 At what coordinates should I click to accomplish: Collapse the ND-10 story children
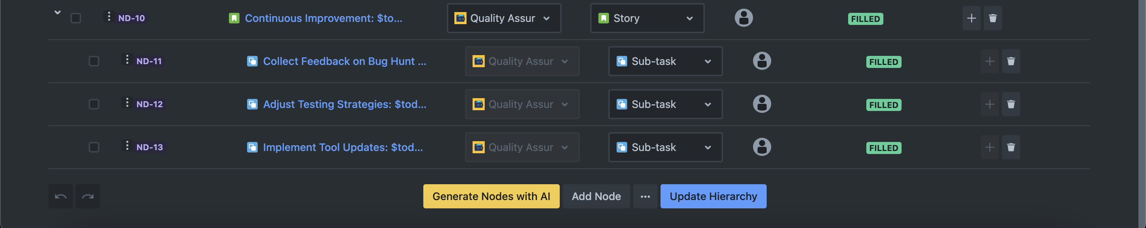[57, 12]
